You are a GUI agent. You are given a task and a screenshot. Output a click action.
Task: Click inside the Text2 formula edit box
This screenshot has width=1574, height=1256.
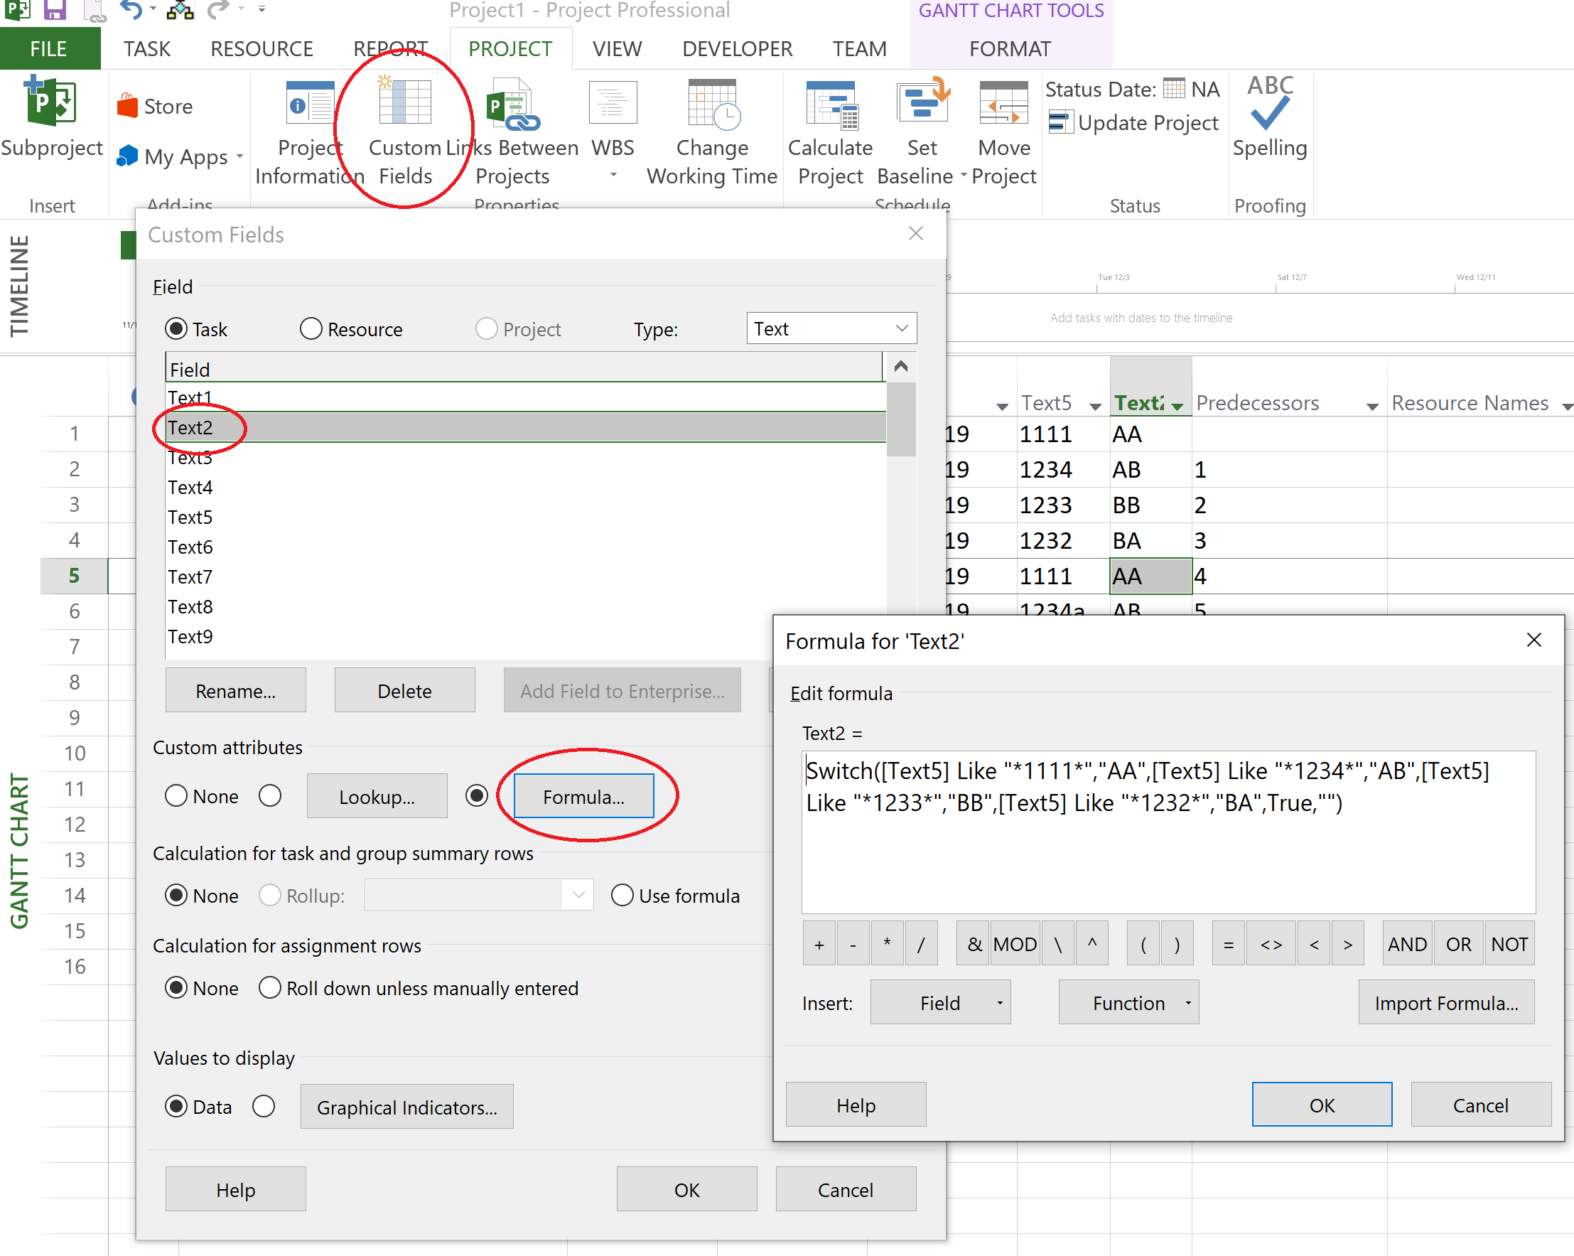(1168, 854)
